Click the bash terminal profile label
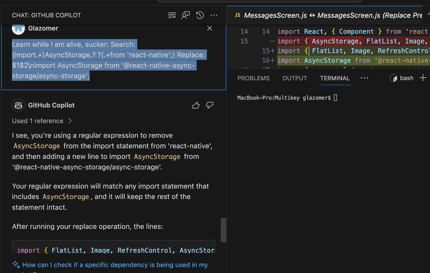The width and height of the screenshot is (430, 273). tap(402, 78)
